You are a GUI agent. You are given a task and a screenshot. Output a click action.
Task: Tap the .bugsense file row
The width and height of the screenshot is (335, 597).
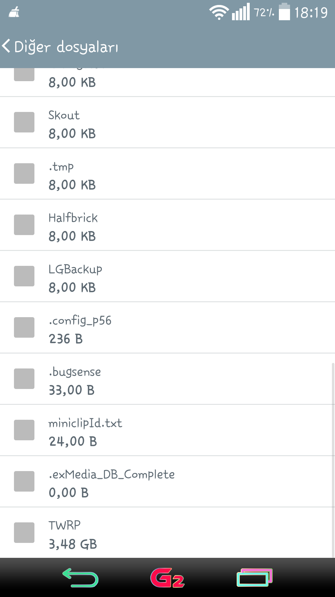tap(167, 379)
